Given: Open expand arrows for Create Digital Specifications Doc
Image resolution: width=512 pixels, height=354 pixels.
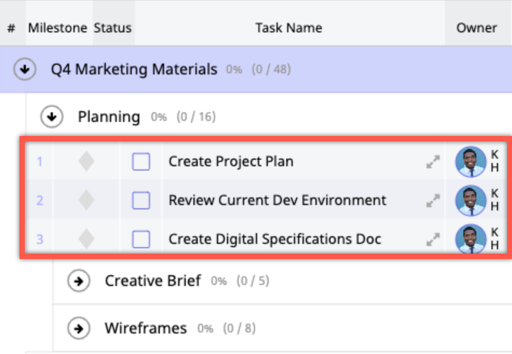Looking at the screenshot, I should coord(433,239).
